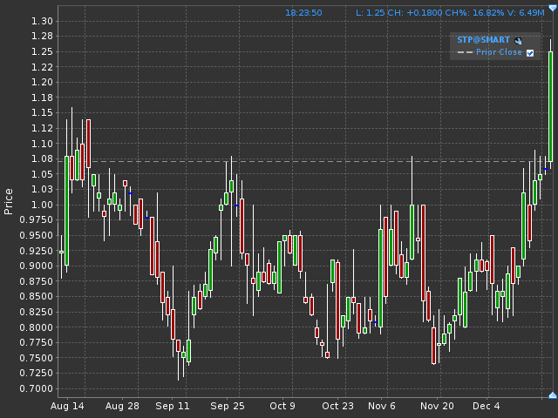Click the 18:23:50 timestamp
Screen dimensions: 558x418
303,13
